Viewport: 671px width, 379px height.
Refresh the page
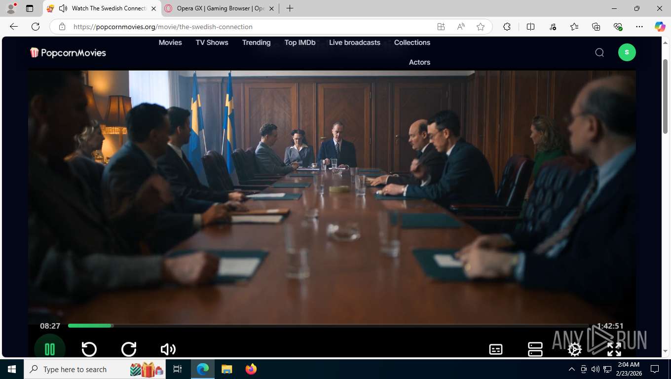click(x=36, y=27)
